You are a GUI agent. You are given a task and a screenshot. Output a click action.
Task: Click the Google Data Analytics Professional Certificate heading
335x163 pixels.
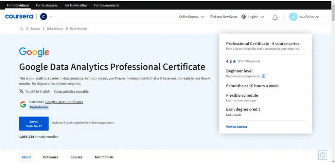[x=112, y=67]
